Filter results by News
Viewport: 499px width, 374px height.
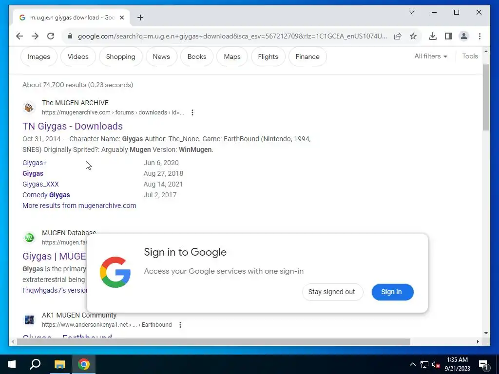161,56
